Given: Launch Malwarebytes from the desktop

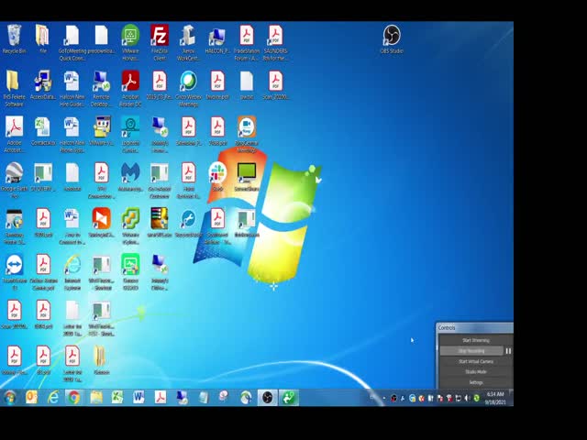Looking at the screenshot, I should [130, 173].
